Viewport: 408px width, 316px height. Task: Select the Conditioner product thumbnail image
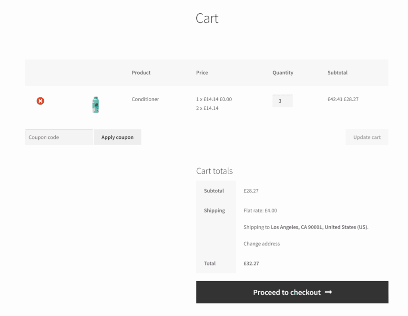click(x=95, y=104)
